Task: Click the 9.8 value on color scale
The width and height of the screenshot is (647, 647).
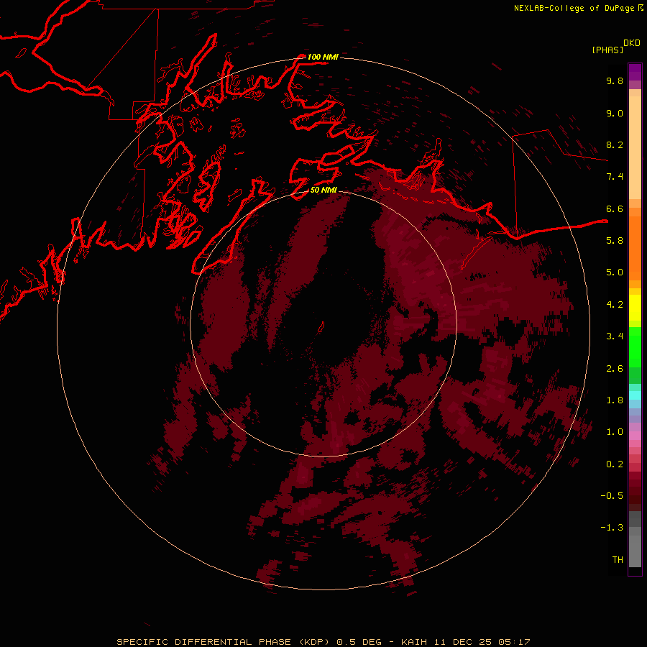Action: click(x=615, y=81)
